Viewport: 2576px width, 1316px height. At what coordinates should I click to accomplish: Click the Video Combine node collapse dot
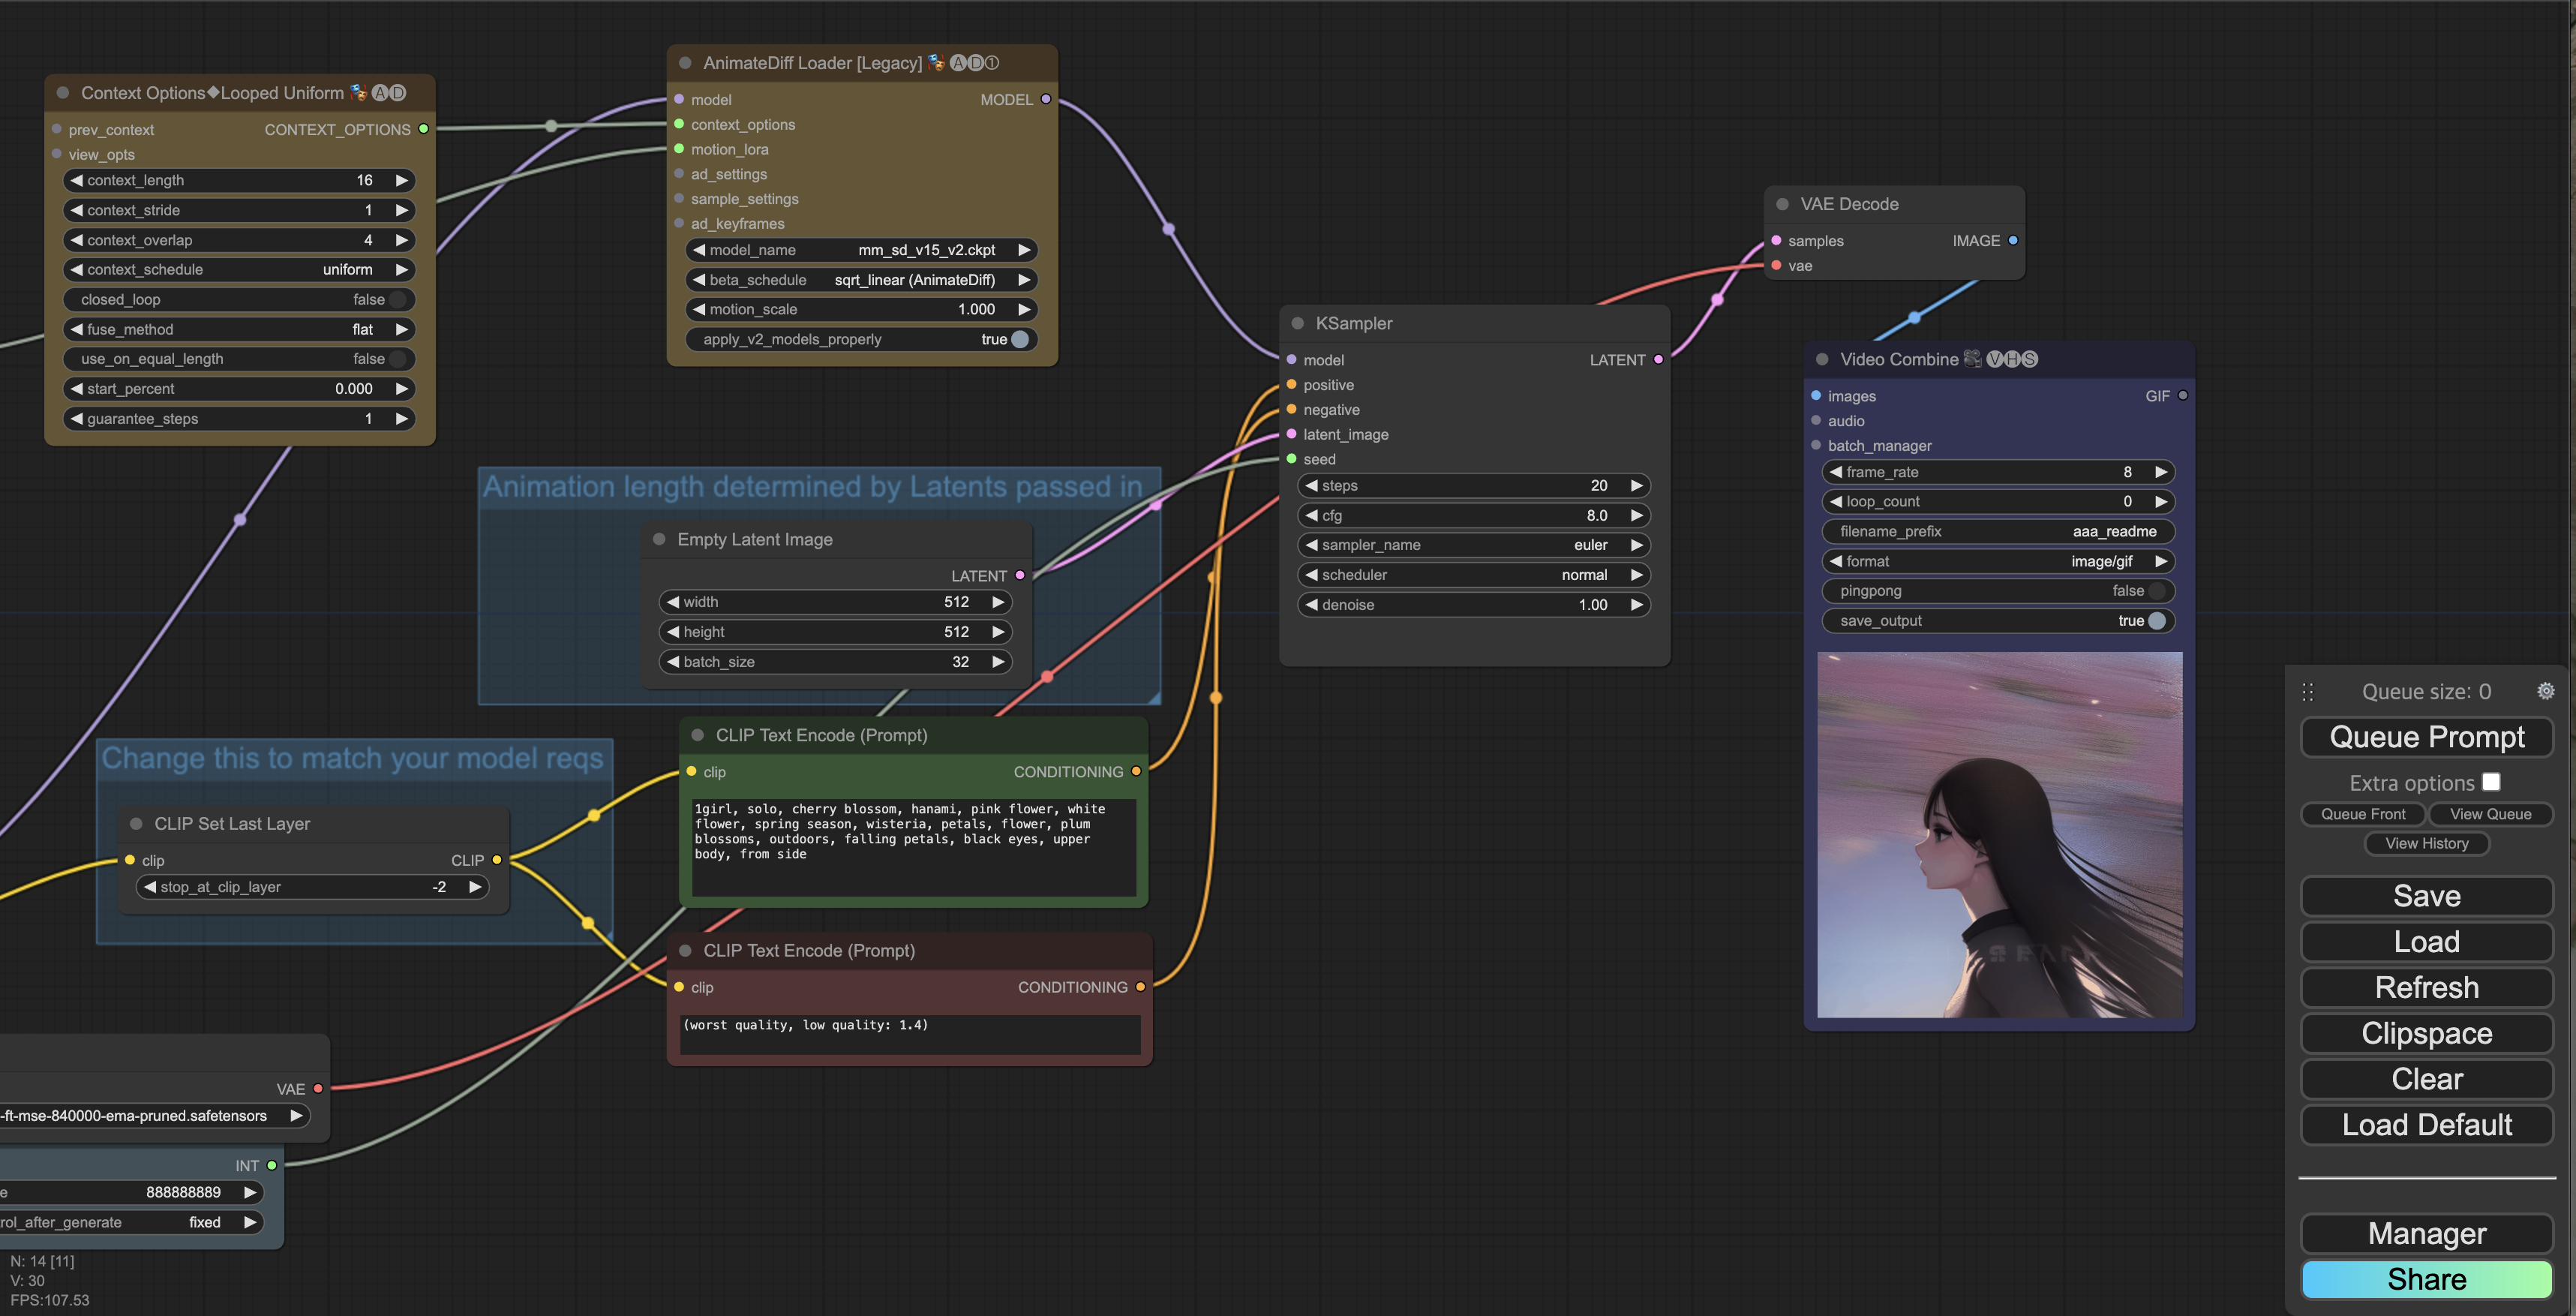1822,359
